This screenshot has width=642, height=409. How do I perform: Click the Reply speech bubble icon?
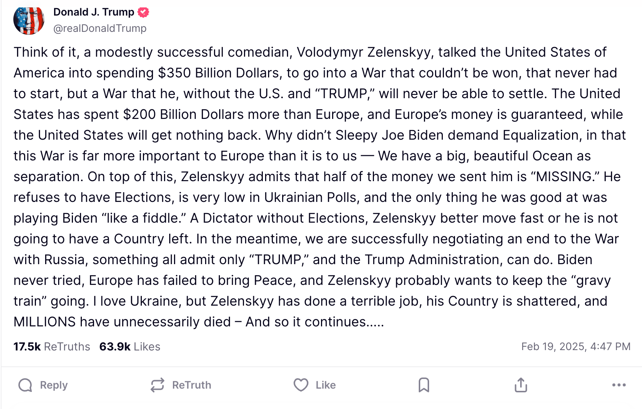click(25, 385)
